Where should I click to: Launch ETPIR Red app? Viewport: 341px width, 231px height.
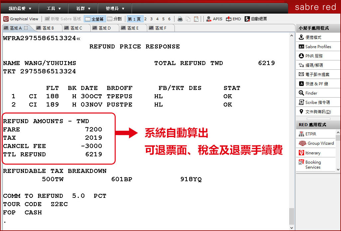click(x=316, y=134)
